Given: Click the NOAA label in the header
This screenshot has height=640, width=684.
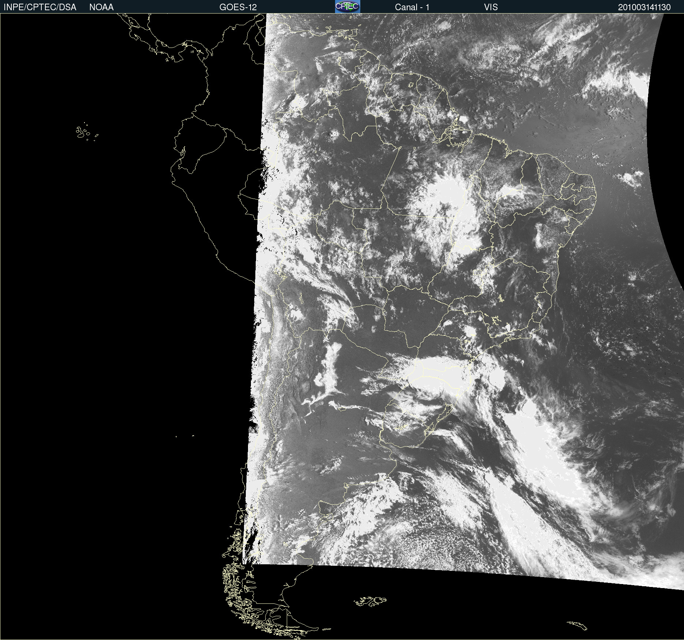Looking at the screenshot, I should click(101, 7).
